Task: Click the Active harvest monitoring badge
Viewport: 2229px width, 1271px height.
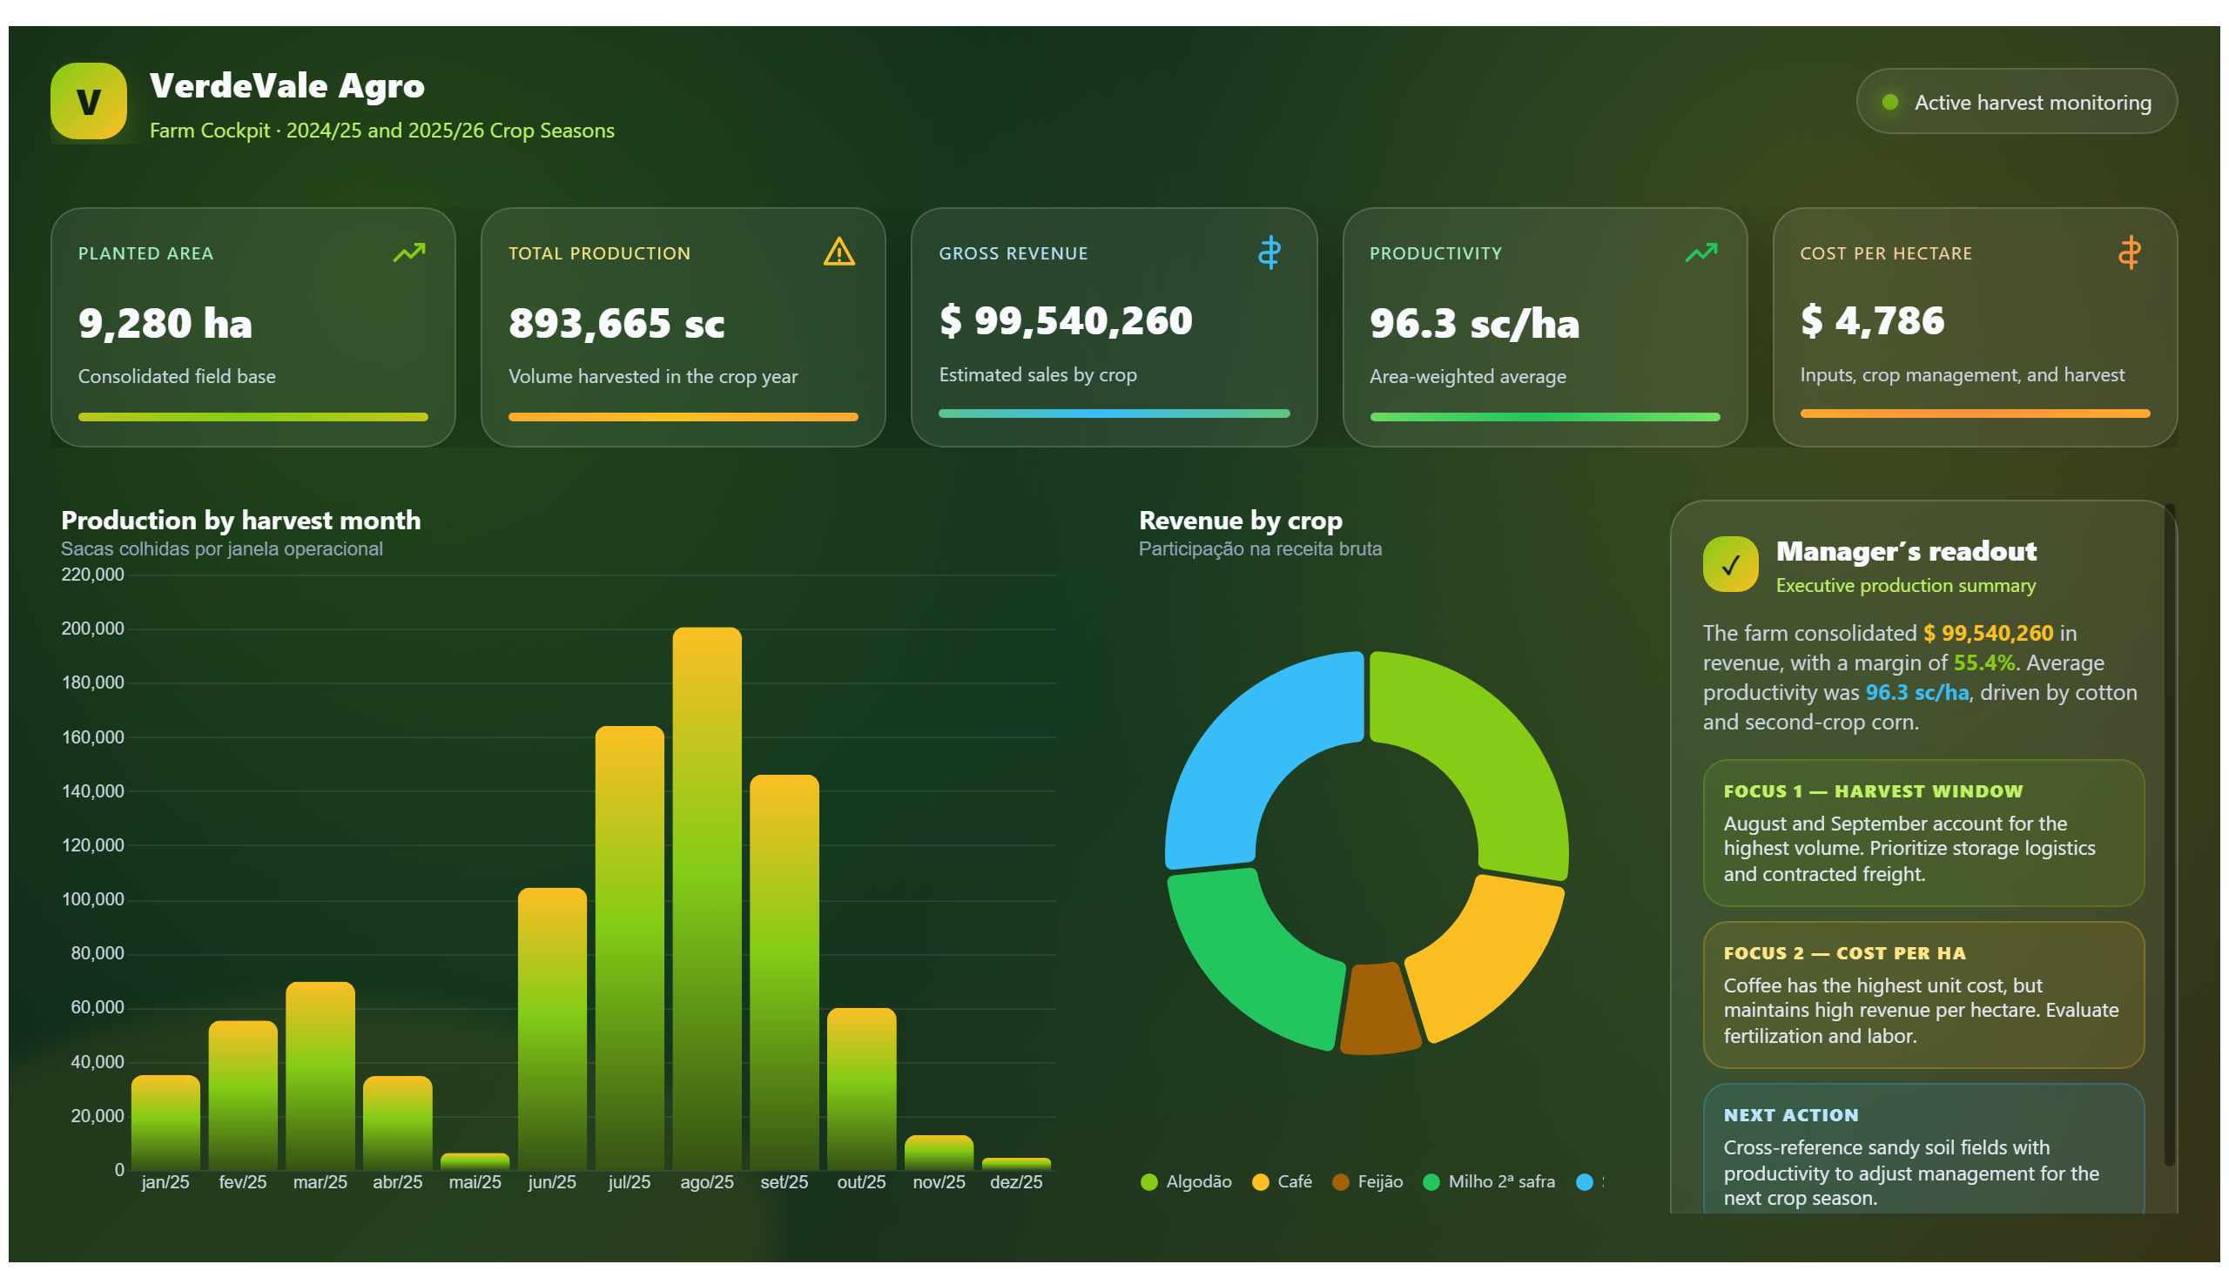Action: 2016,101
